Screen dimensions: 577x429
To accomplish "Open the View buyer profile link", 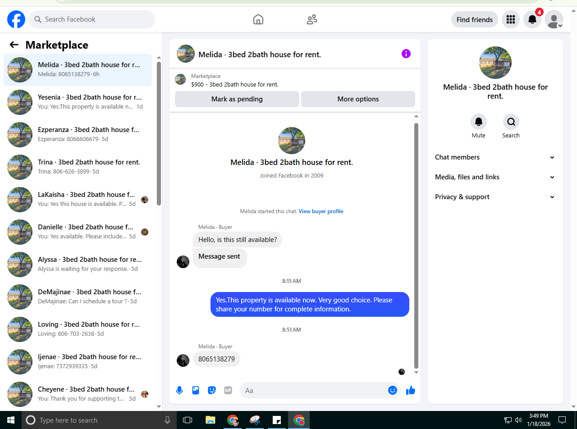I will [x=321, y=211].
